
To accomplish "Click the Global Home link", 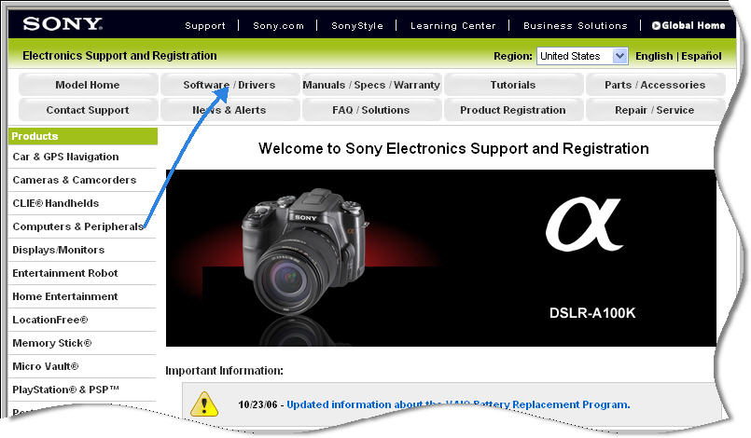I will coord(688,26).
